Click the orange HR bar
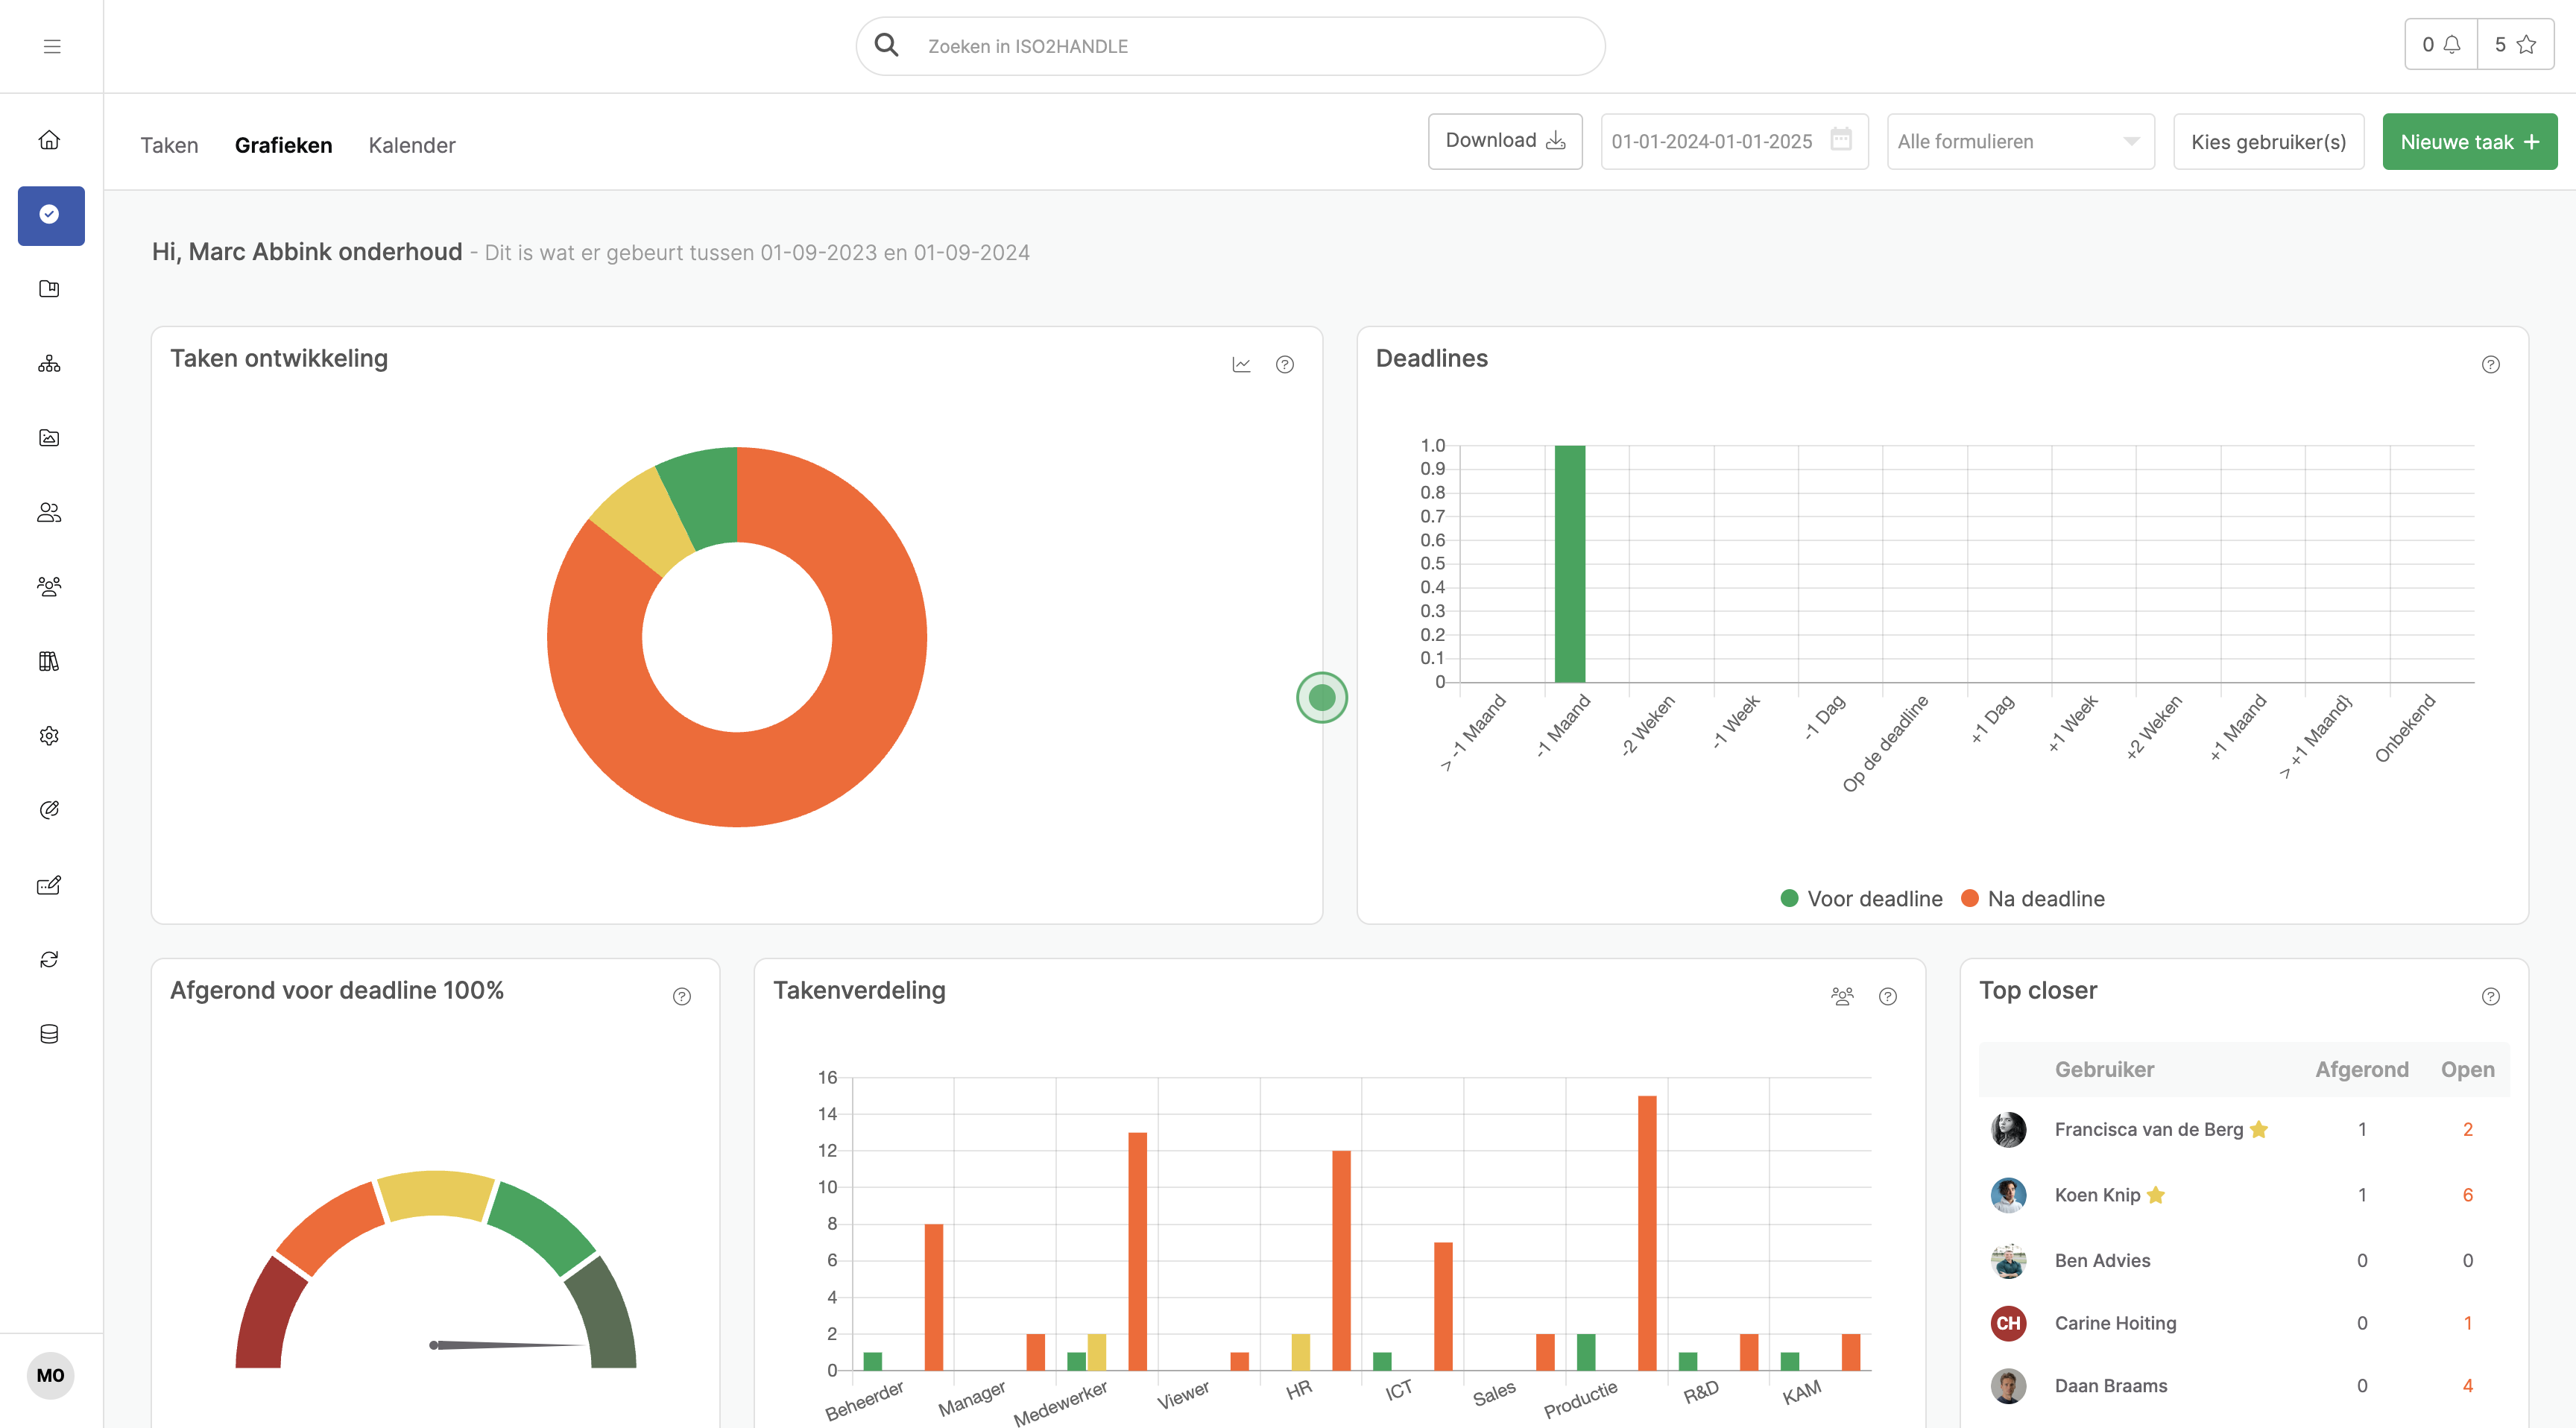 point(1341,1260)
